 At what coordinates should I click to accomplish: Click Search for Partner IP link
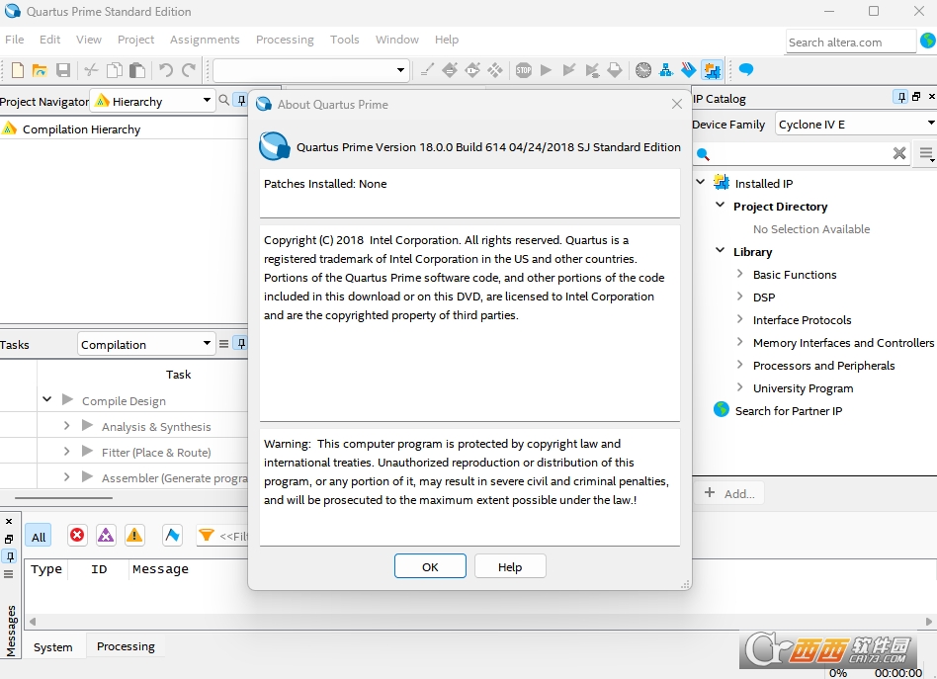(788, 410)
